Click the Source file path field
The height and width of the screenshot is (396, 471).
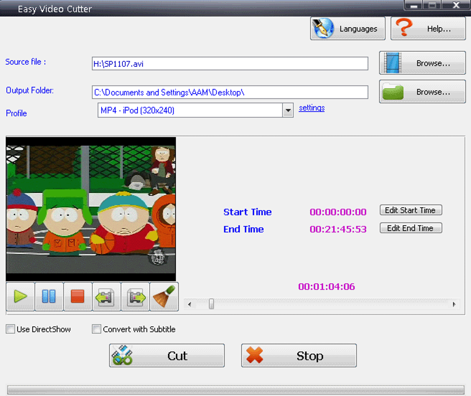[230, 64]
